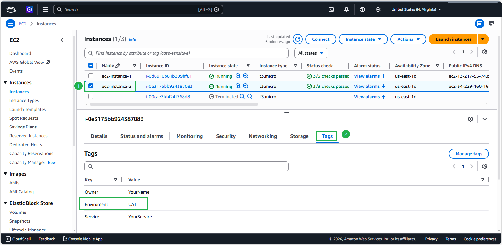Open CloudShell icon in the top bar

pos(331,9)
